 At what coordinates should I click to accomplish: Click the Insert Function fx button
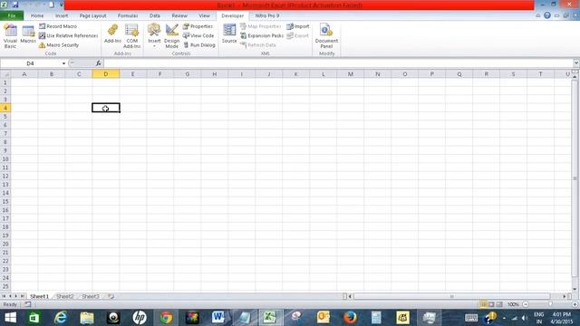click(98, 63)
